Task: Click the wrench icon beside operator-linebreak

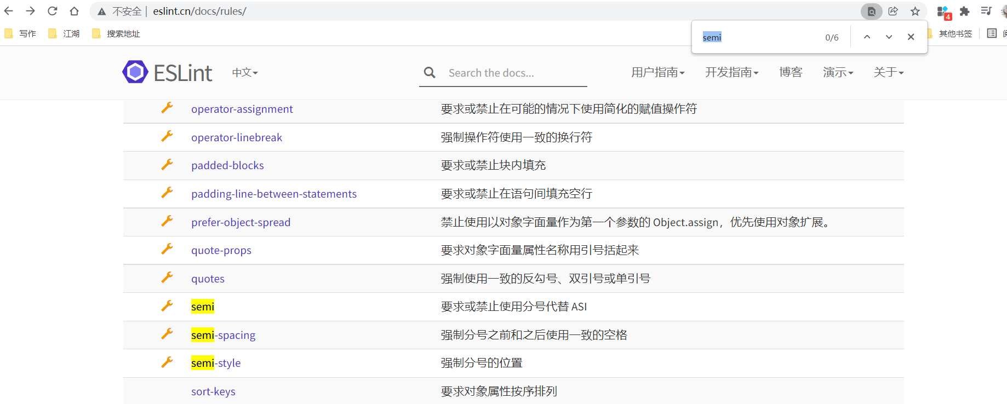Action: 167,136
